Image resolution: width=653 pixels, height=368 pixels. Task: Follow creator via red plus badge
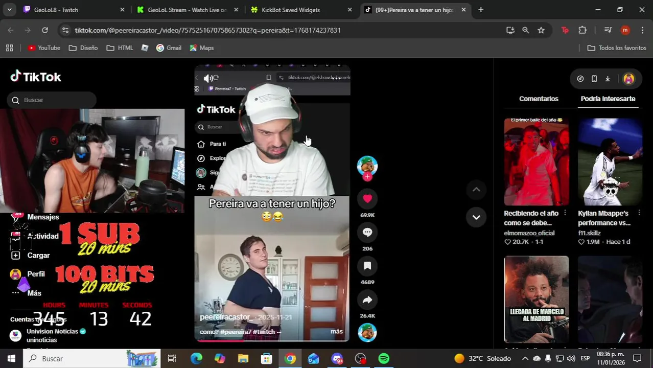367,177
